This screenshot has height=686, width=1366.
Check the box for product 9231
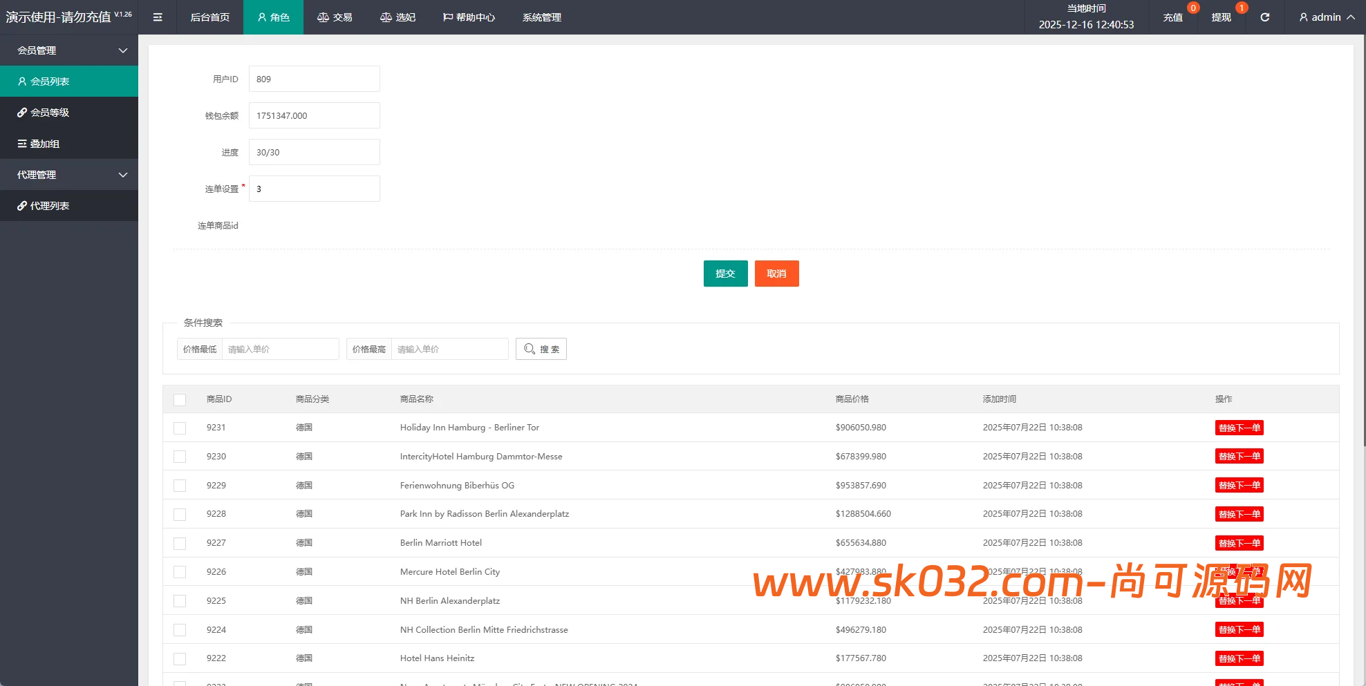click(x=180, y=428)
